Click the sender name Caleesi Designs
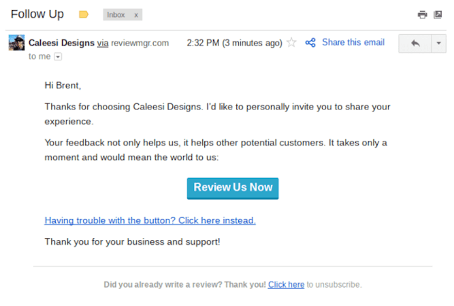 pos(60,43)
